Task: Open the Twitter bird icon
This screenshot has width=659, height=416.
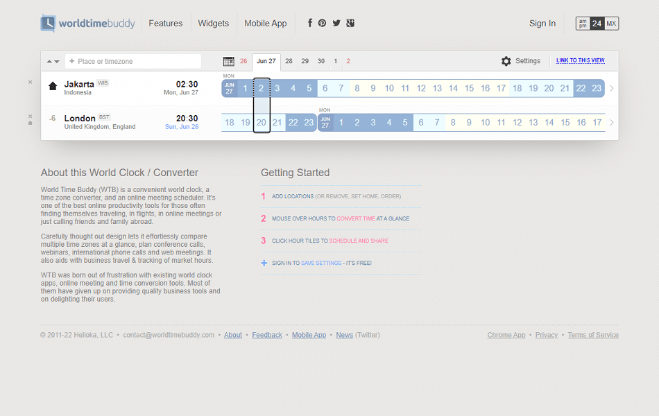Action: (x=336, y=23)
